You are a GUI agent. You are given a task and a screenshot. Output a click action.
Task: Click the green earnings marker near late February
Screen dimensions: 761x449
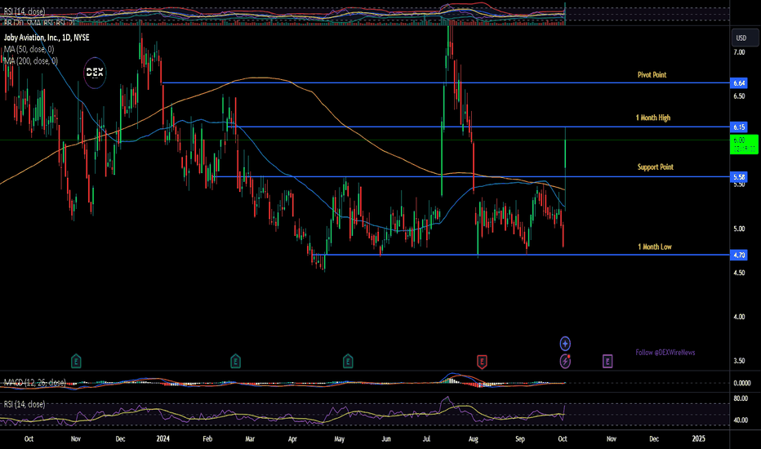pyautogui.click(x=235, y=361)
